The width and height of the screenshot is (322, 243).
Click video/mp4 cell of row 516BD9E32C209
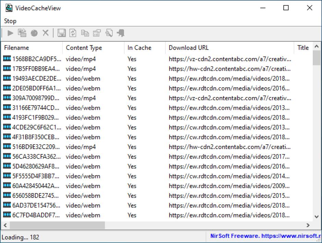(81, 147)
